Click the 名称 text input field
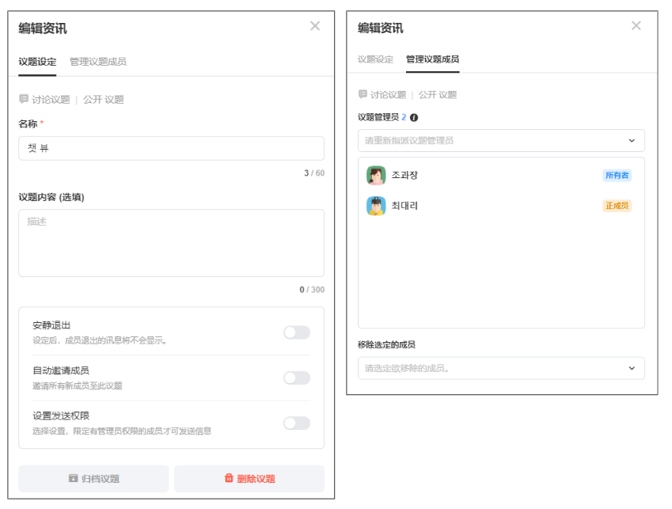 (171, 148)
